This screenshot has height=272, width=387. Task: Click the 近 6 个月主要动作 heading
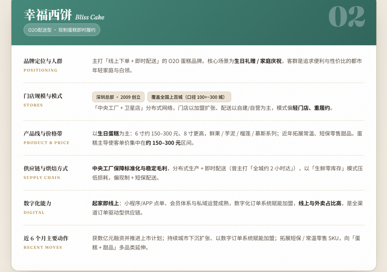click(46, 238)
